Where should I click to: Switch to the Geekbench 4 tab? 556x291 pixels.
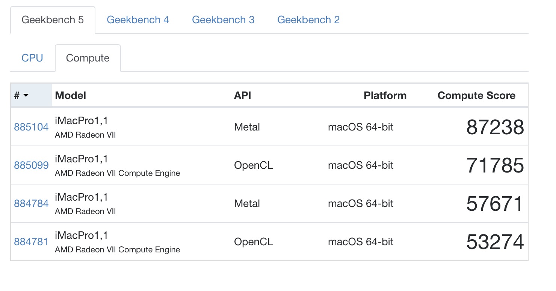pyautogui.click(x=138, y=20)
